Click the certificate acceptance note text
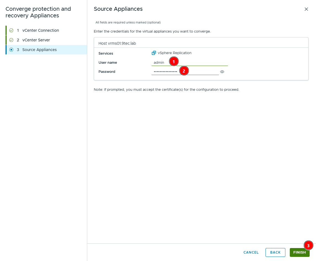This screenshot has width=316, height=261. 166,89
